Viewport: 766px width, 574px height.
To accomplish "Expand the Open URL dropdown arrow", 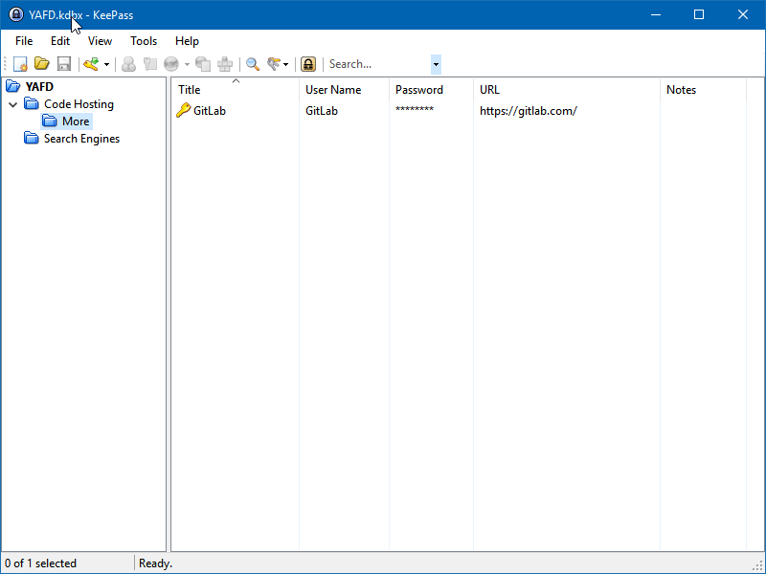I will pyautogui.click(x=187, y=64).
